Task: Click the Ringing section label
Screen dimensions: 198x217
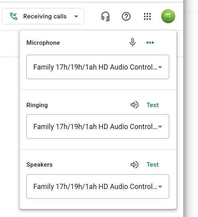Action: tap(37, 105)
